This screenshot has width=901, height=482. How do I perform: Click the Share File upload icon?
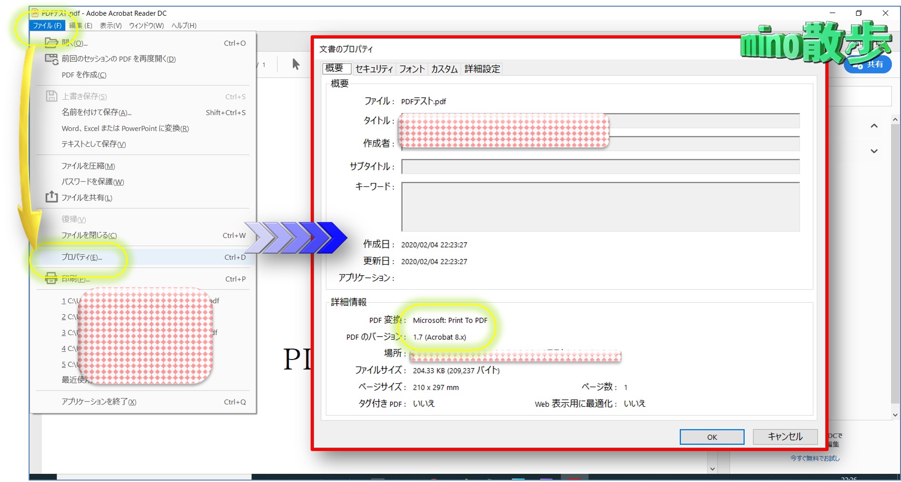click(51, 197)
